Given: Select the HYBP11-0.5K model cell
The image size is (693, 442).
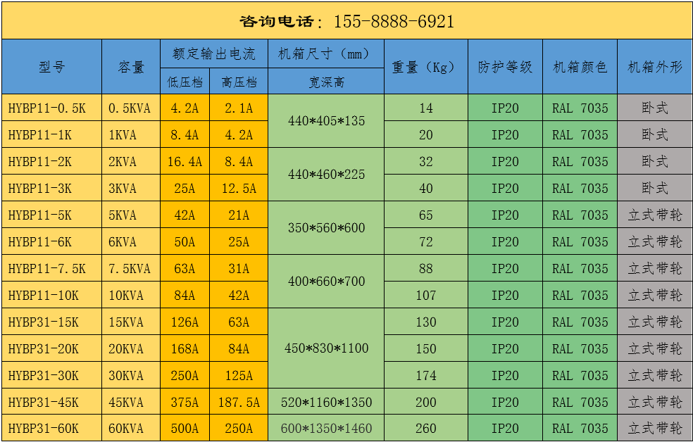Looking at the screenshot, I should coord(52,108).
